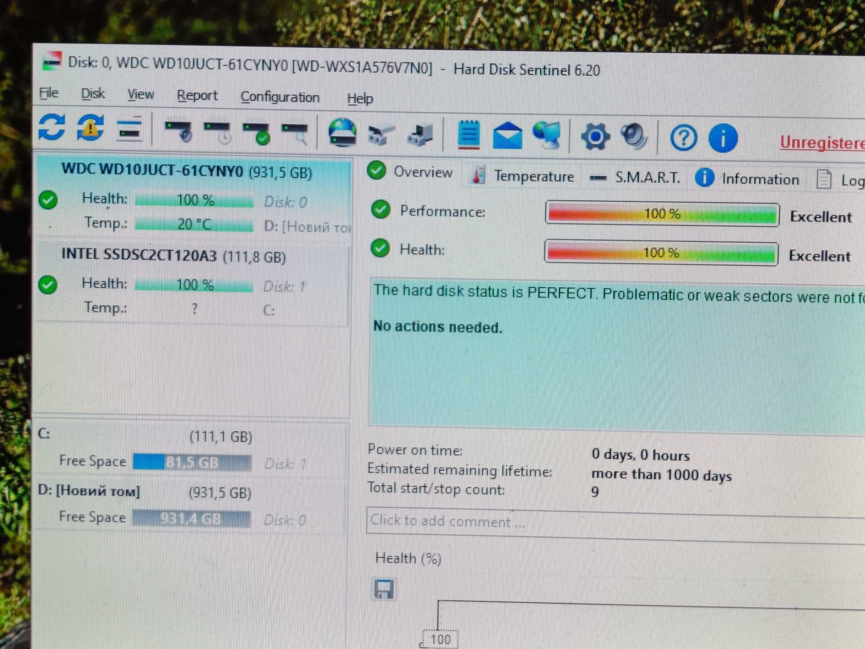The width and height of the screenshot is (865, 649).
Task: Switch to the Temperature tab
Action: coord(523,176)
